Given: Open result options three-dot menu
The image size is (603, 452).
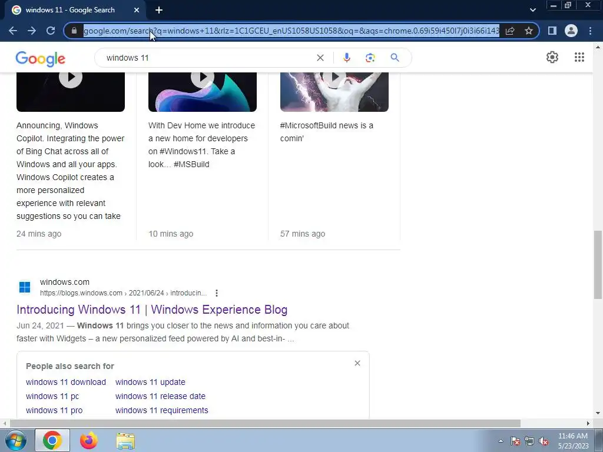Looking at the screenshot, I should [x=217, y=293].
